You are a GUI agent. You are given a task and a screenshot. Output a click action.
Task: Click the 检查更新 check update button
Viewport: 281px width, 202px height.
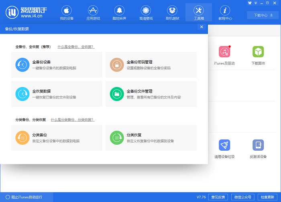tap(267, 197)
